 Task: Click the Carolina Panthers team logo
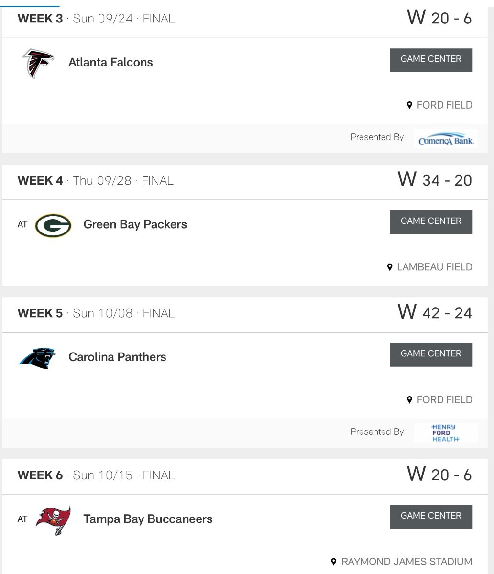click(x=38, y=358)
